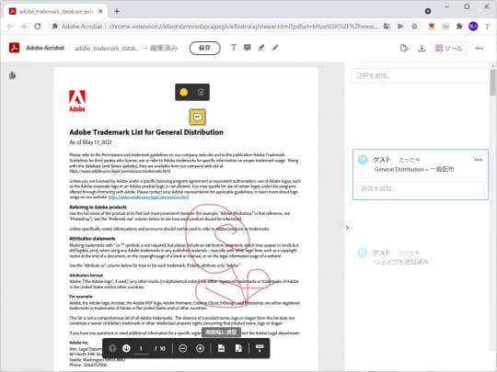
Task: Go to previous page with up arrow
Action: (x=112, y=348)
